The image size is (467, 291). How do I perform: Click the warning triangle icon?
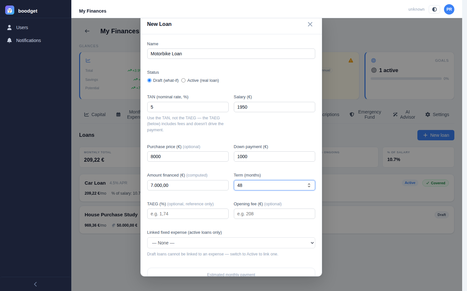coord(351,60)
